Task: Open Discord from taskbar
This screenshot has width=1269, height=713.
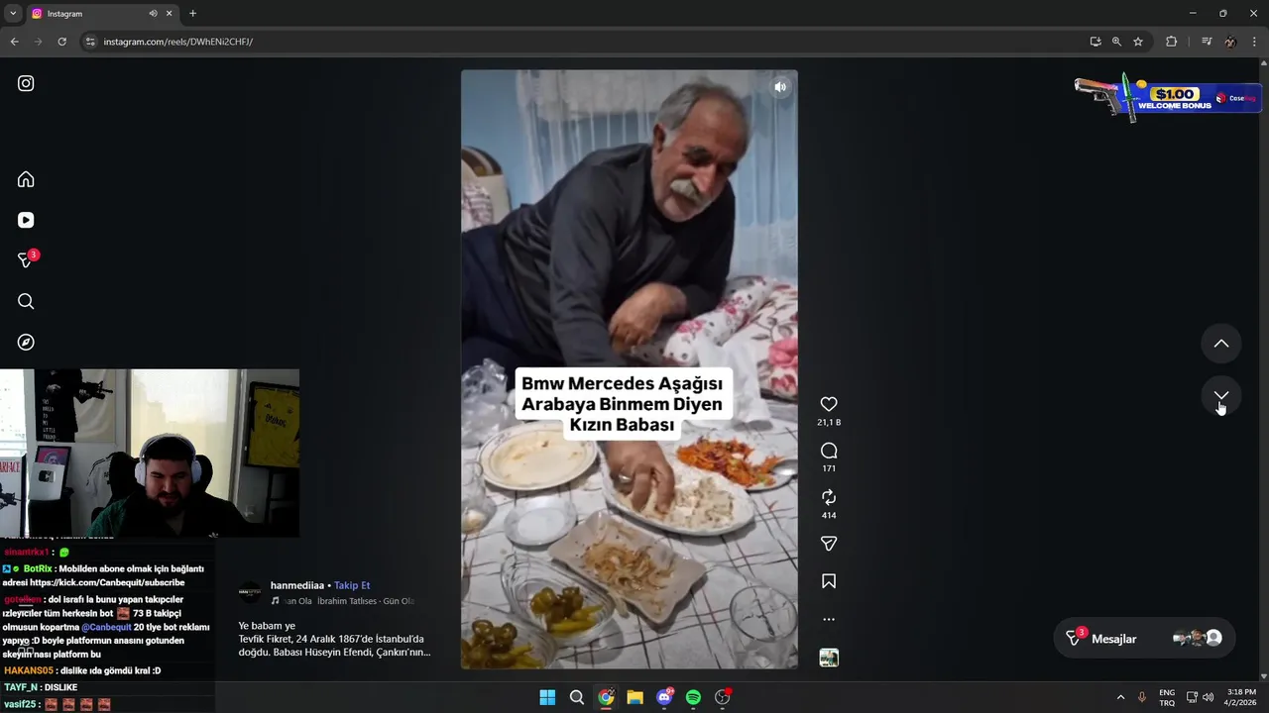Action: (664, 697)
